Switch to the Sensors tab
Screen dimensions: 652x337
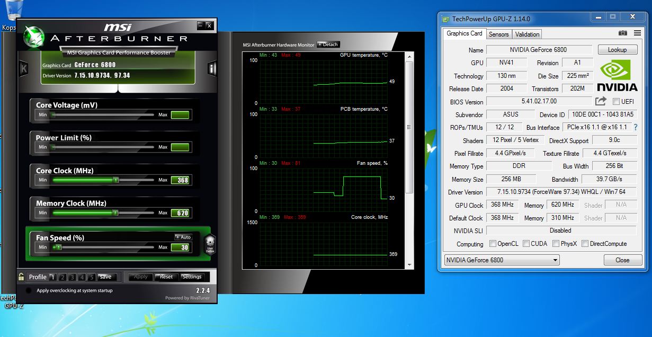(x=498, y=34)
